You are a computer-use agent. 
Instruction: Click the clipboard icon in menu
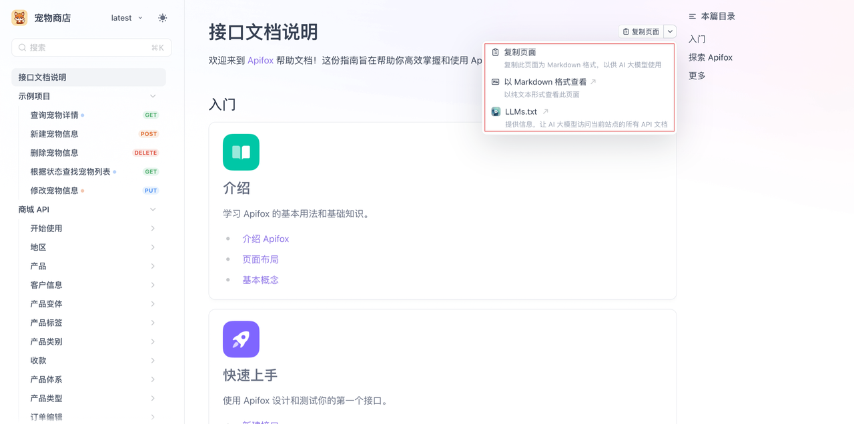tap(495, 52)
